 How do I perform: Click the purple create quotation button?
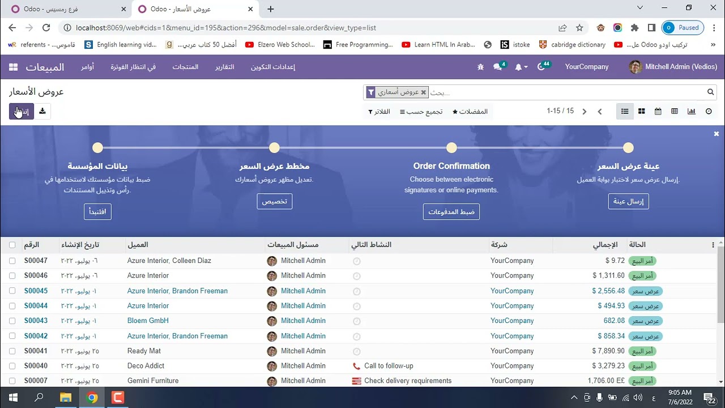click(x=22, y=111)
